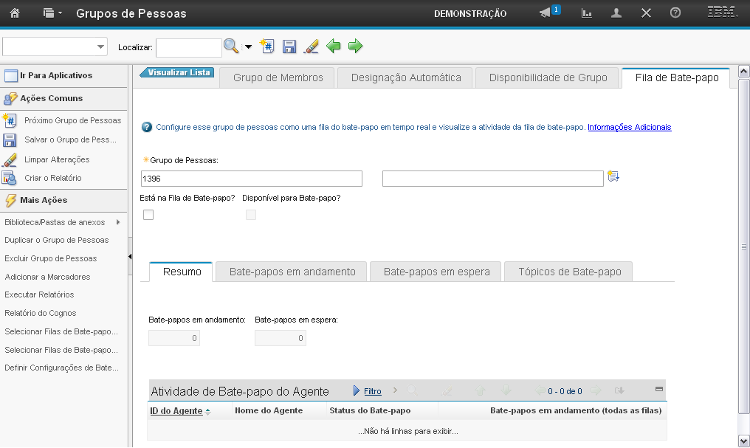Click Duplicar o Grupo de Pessoas

(56, 240)
